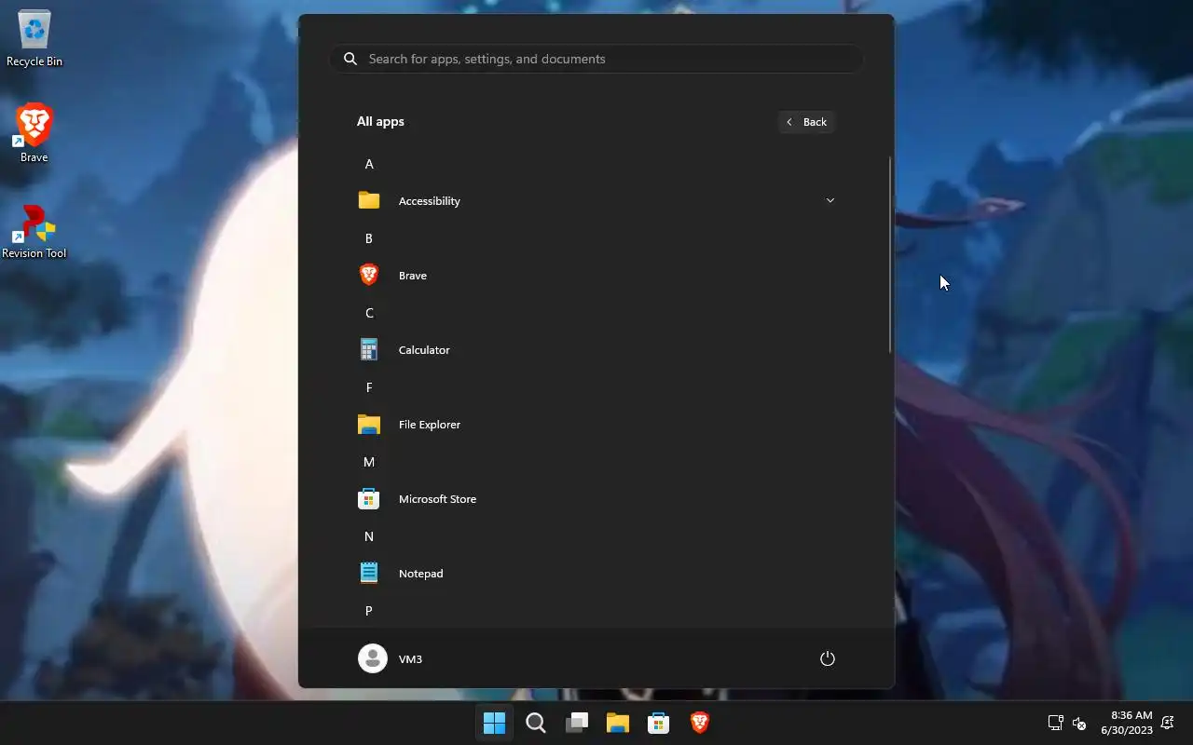Screen dimensions: 1193x745
Task: Open Microsoft Store from the taskbar
Action: 659,723
